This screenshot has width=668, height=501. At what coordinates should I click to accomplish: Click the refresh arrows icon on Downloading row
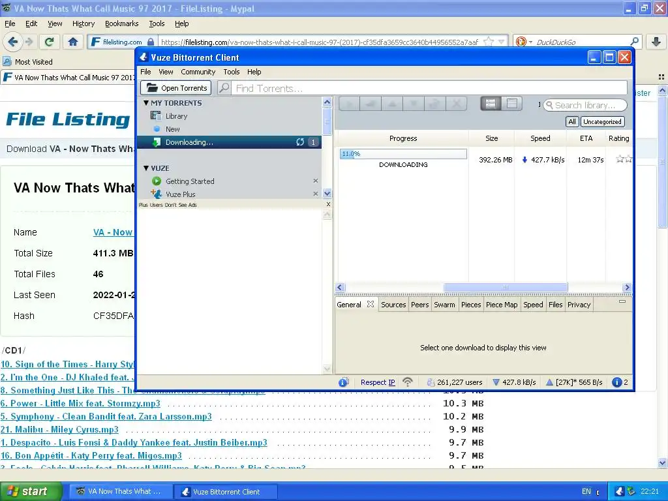(x=300, y=142)
